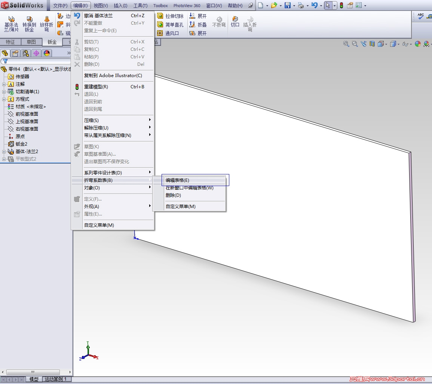Viewport: 432px width, 384px height.
Task: Expand the 切割清单(1) tree node
Action: point(4,92)
